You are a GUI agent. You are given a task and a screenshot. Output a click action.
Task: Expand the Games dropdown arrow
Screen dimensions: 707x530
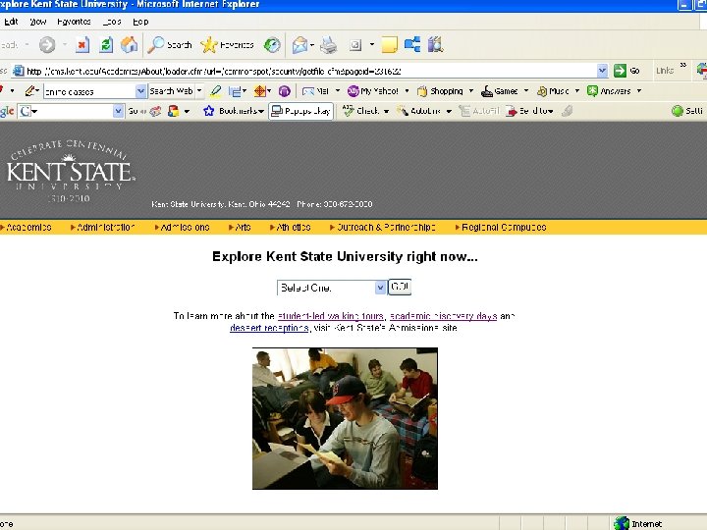[526, 91]
